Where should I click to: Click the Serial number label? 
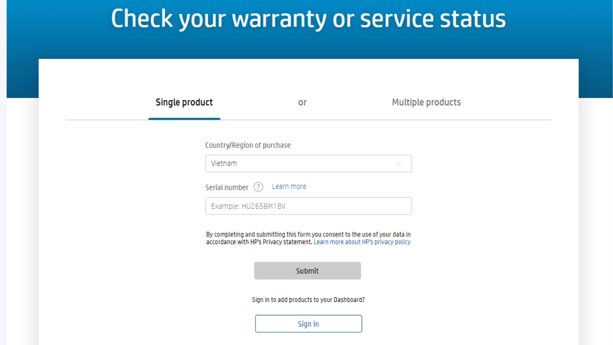click(x=227, y=188)
